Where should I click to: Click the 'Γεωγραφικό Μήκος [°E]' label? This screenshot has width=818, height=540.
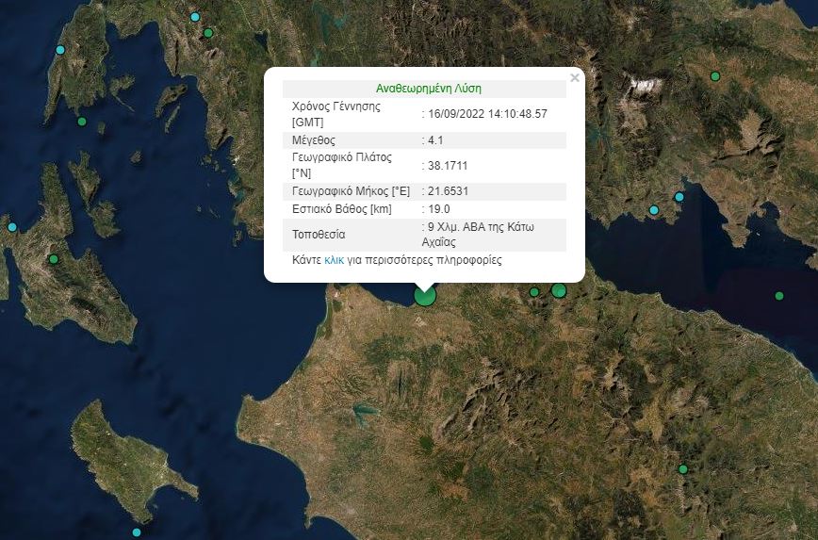click(352, 191)
